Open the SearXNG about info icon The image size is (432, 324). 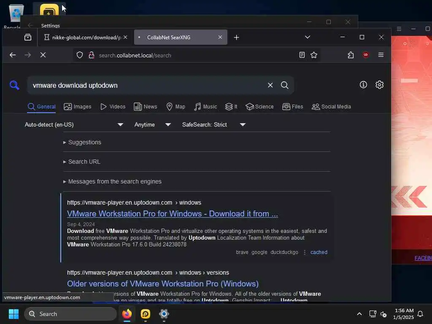coord(363,84)
